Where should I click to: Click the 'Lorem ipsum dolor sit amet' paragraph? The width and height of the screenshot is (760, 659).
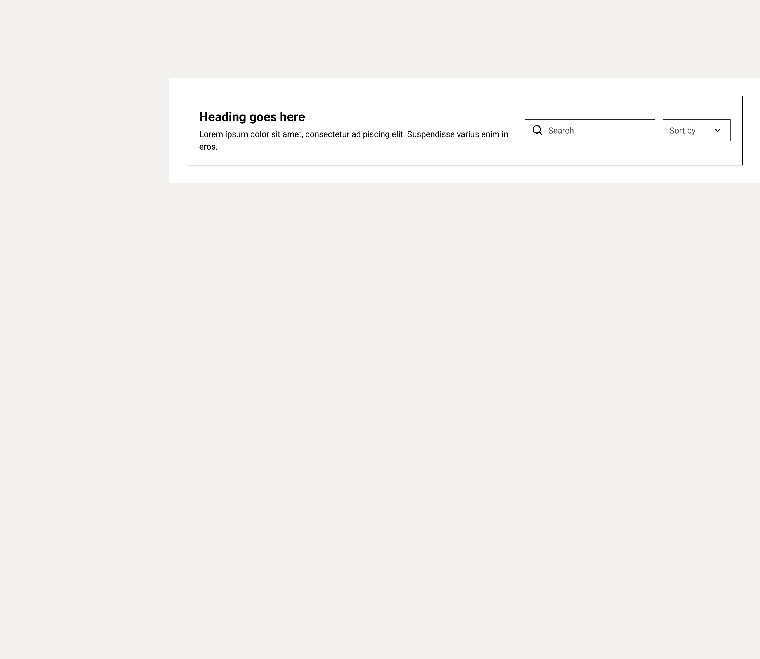(354, 141)
